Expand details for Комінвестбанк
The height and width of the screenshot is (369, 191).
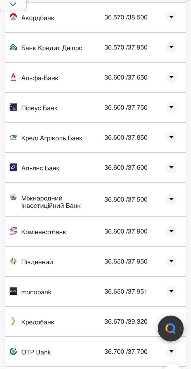(x=171, y=231)
